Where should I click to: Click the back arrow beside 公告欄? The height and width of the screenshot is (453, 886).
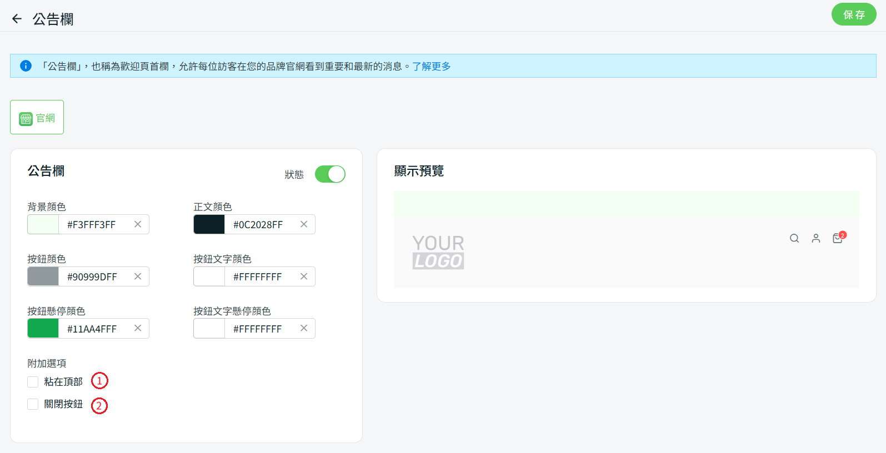point(17,19)
